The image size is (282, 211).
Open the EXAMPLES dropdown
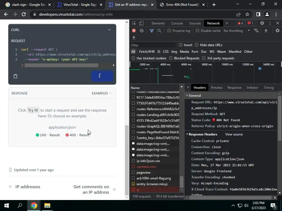[102, 93]
